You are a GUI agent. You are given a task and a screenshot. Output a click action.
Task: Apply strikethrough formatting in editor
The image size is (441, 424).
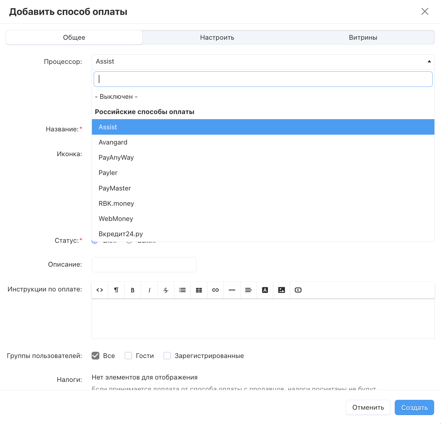(166, 290)
